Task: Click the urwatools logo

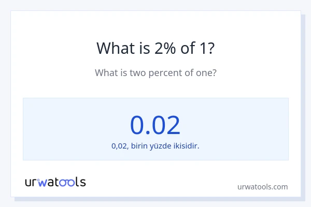Action: [55, 182]
